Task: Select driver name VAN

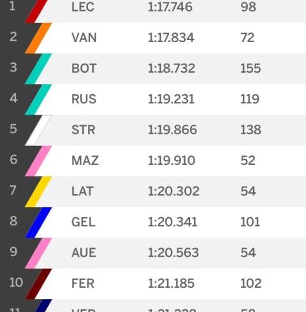Action: (84, 38)
